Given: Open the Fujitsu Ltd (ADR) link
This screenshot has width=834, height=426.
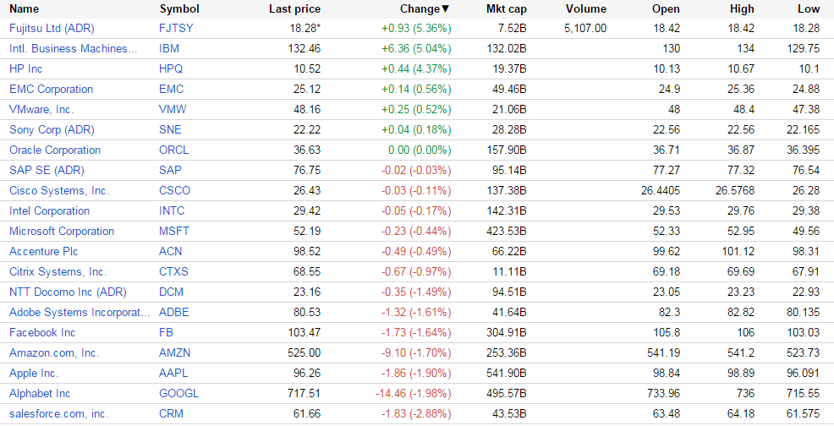Looking at the screenshot, I should pos(52,28).
